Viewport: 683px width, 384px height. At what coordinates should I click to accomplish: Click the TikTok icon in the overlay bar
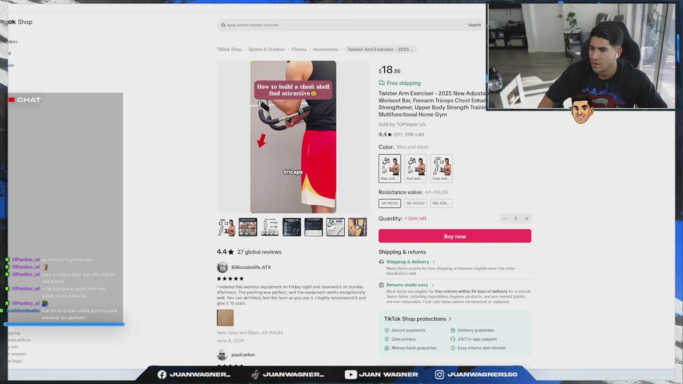click(255, 374)
